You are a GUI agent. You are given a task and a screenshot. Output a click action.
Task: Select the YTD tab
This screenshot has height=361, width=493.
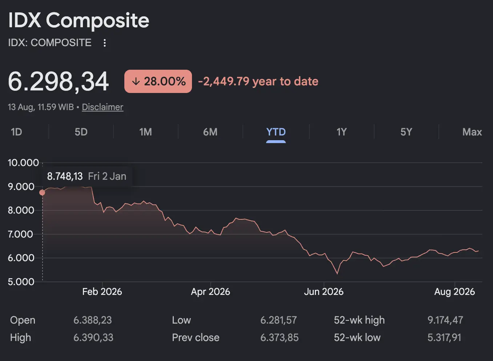pyautogui.click(x=276, y=132)
